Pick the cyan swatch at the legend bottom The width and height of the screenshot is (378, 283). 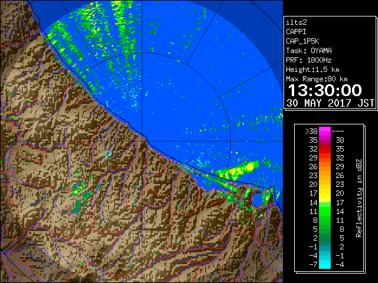coord(325,265)
